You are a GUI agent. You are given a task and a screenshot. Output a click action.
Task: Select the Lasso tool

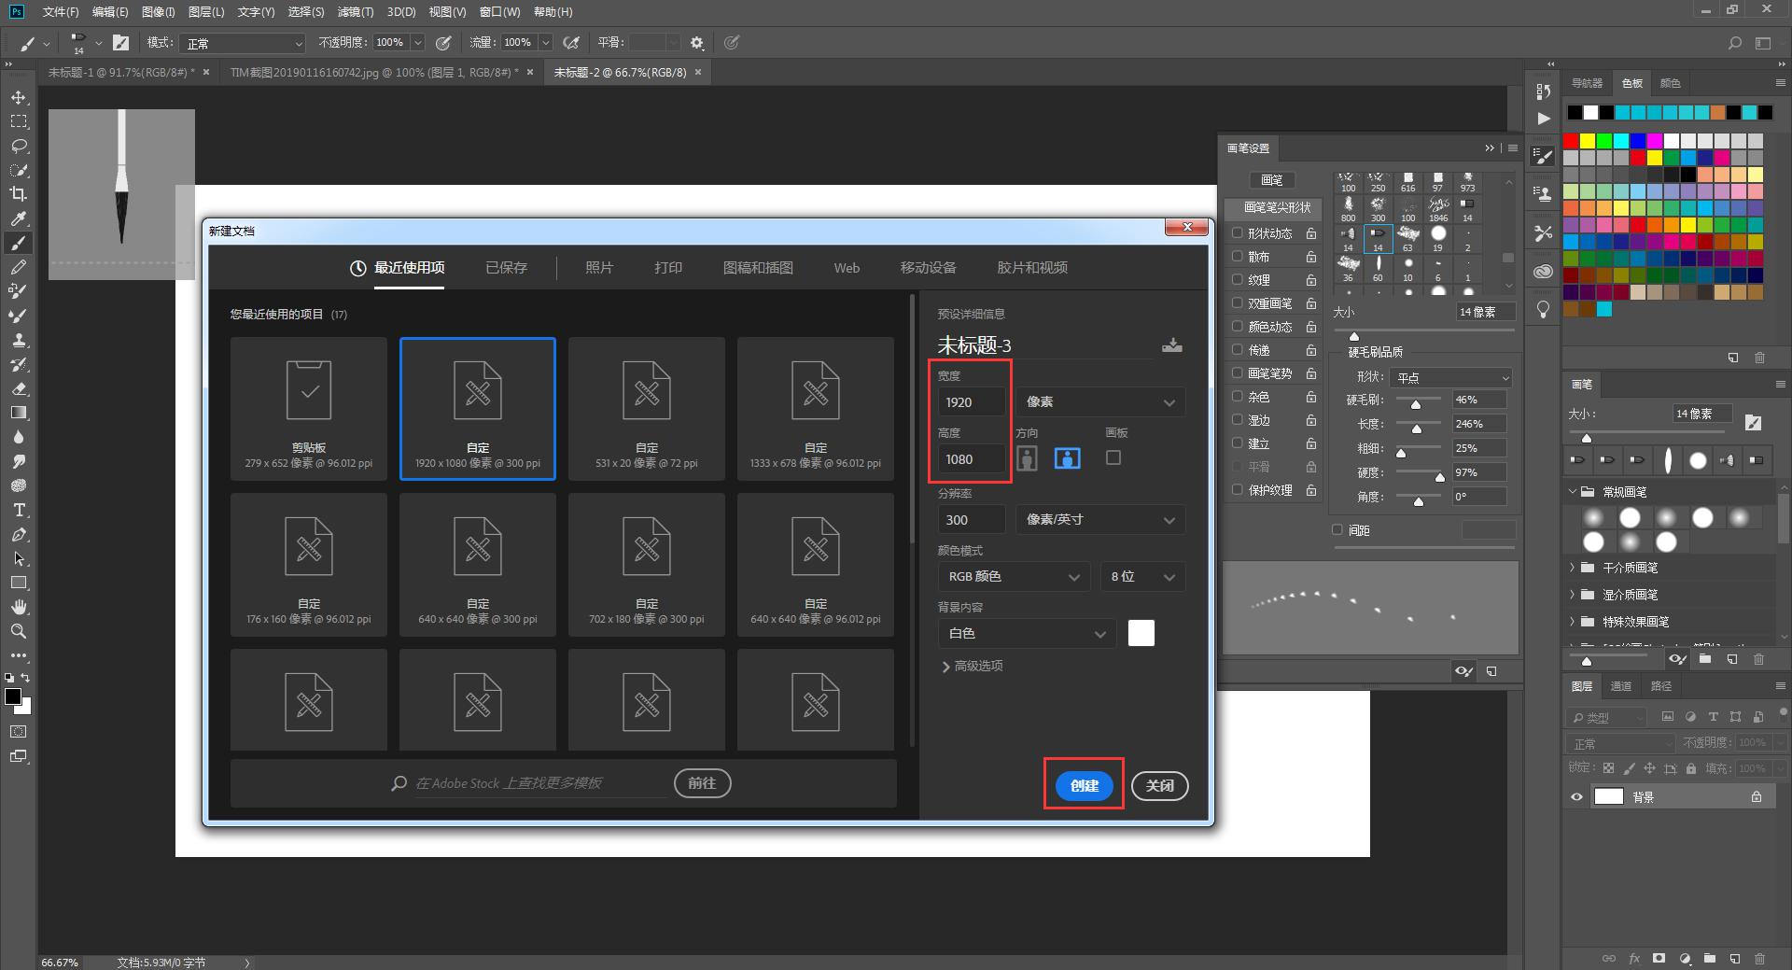19,146
